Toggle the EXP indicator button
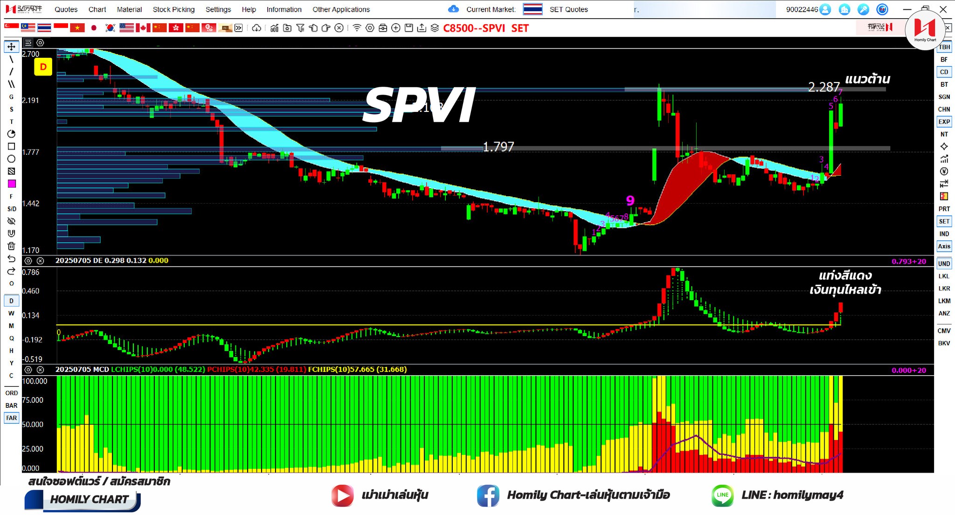The image size is (955, 515). pyautogui.click(x=944, y=122)
